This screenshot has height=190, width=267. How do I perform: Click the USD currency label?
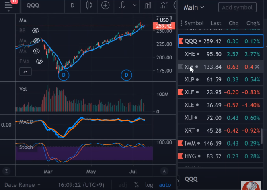coord(164,20)
